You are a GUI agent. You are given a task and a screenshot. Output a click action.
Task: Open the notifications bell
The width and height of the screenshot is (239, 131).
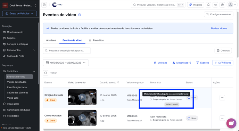(x=208, y=5)
